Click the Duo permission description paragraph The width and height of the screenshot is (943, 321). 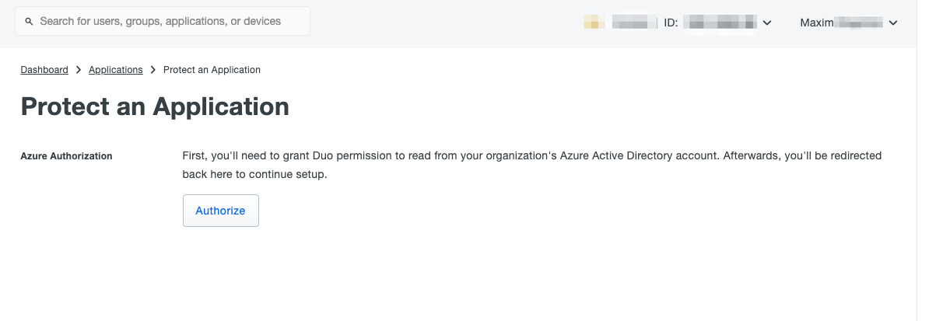(532, 165)
